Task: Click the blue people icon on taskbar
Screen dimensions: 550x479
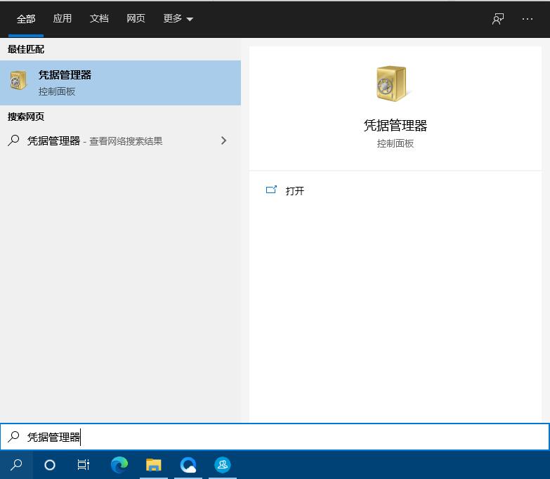Action: pyautogui.click(x=223, y=464)
